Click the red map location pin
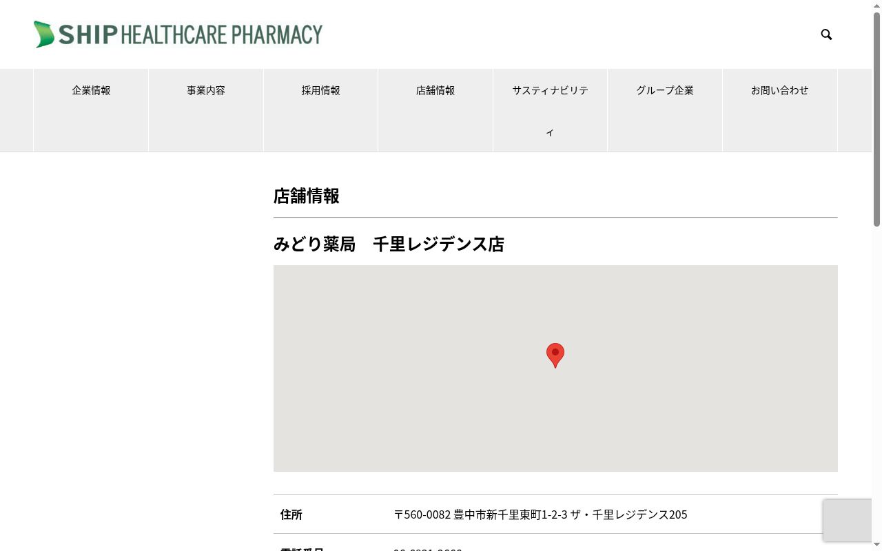 pyautogui.click(x=555, y=355)
